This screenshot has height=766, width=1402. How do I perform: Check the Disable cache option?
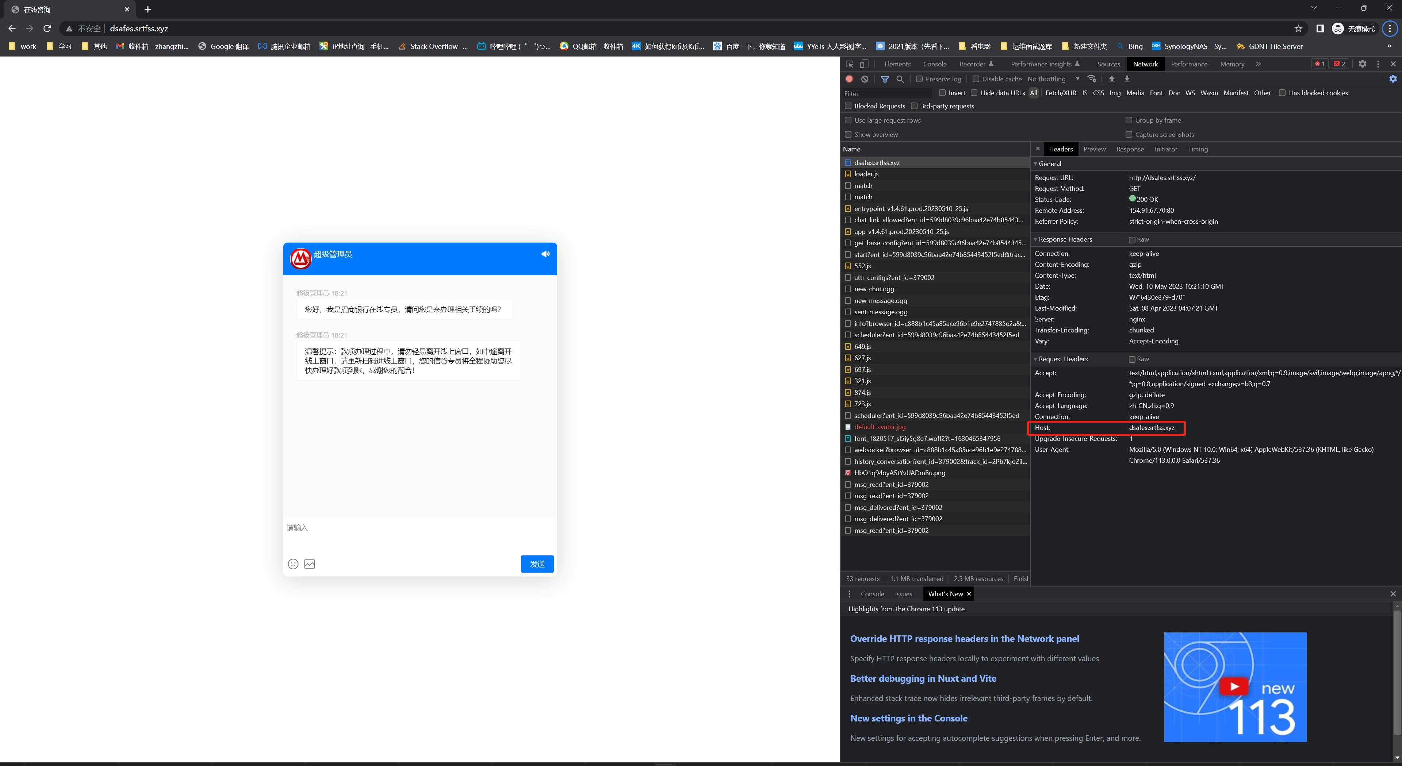coord(976,79)
